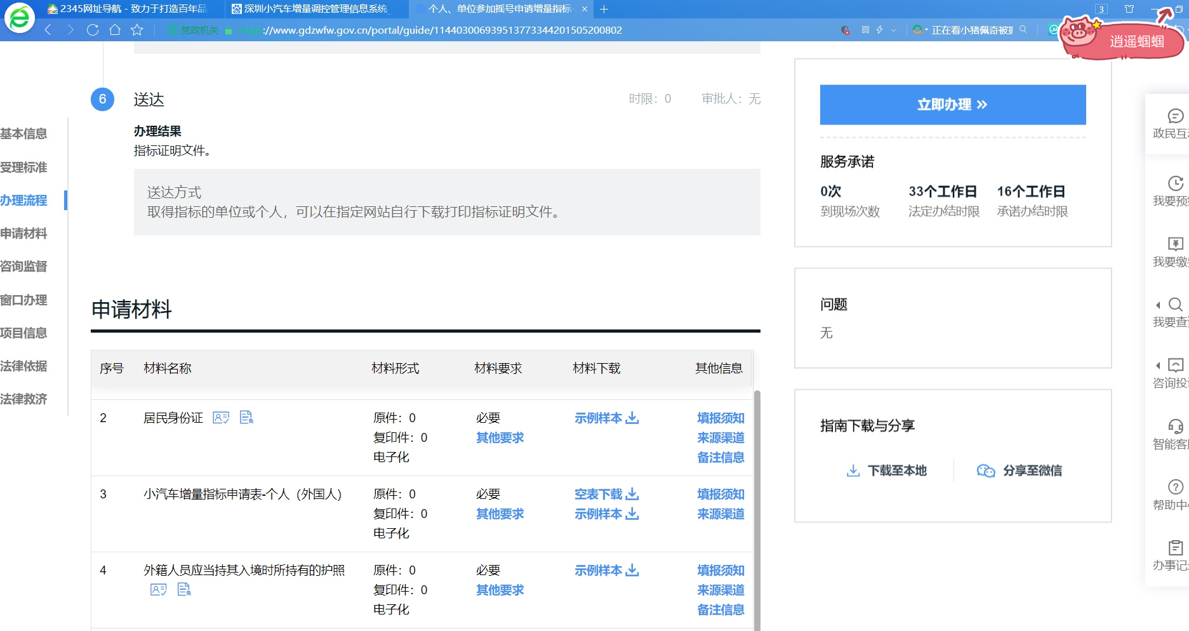This screenshot has width=1189, height=631.
Task: Open the 360 browser logo menu
Action: (x=20, y=17)
